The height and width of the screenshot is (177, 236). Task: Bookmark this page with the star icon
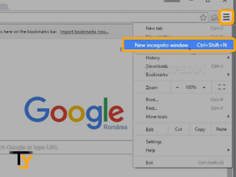[x=203, y=17]
